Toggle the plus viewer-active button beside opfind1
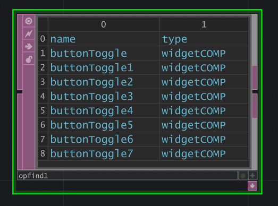 pos(252,176)
